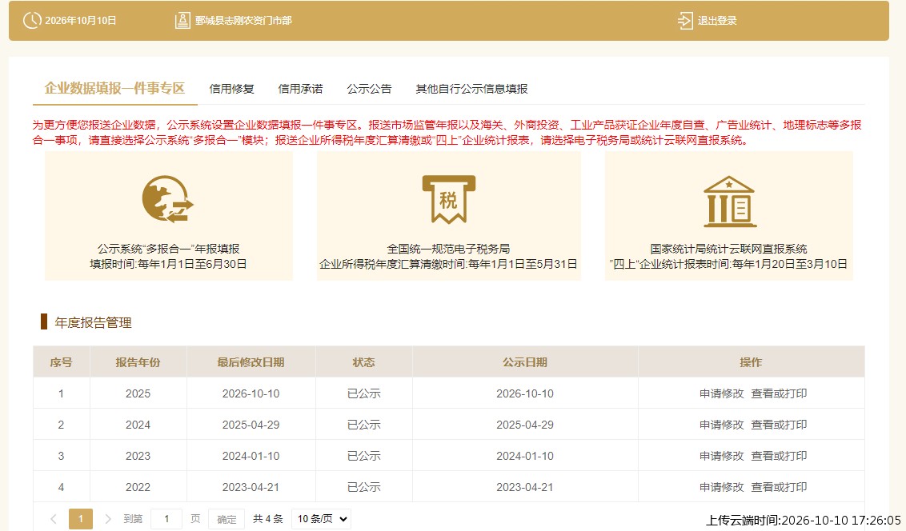Select page 1 button in pagination
The width and height of the screenshot is (906, 531).
click(x=81, y=519)
